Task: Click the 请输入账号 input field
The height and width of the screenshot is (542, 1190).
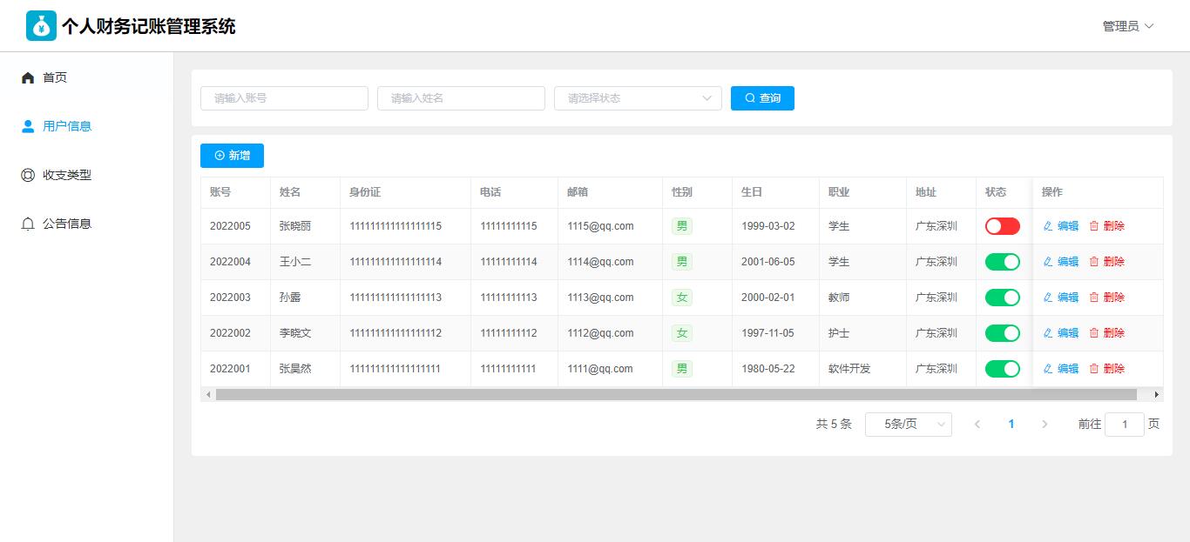Action: click(284, 98)
